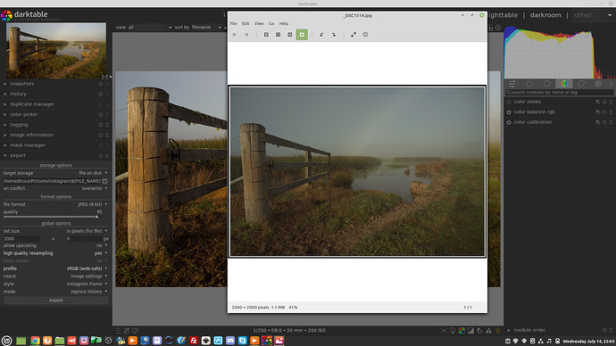This screenshot has width=616, height=346.
Task: Toggle the highlighted best fit zoom button
Action: 302,35
